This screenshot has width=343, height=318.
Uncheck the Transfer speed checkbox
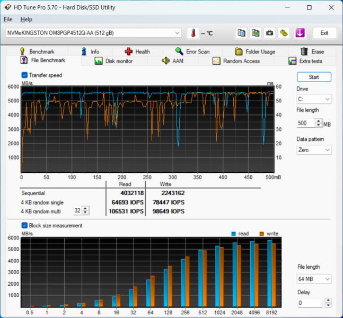click(25, 75)
